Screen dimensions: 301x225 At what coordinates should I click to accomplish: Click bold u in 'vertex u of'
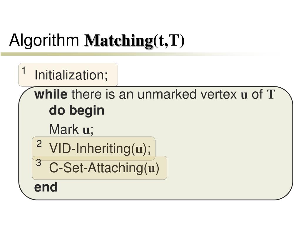pyautogui.click(x=244, y=95)
